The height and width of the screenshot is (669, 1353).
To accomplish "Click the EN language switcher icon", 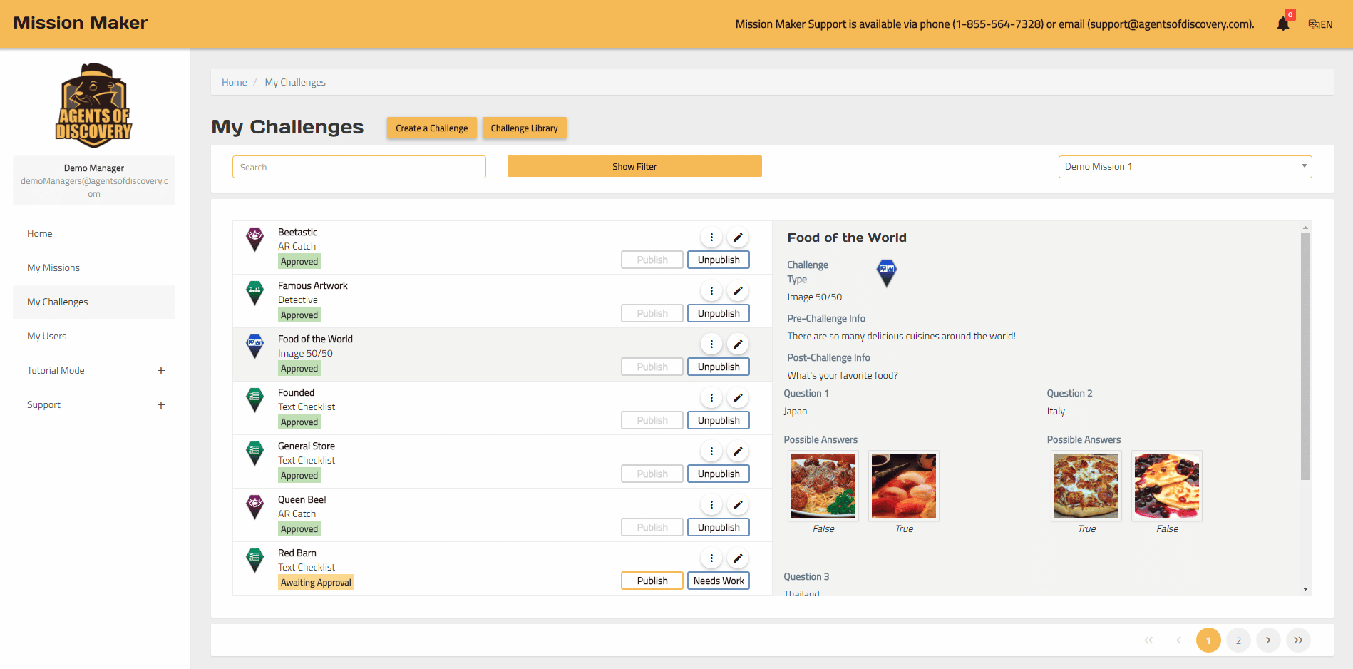I will [1320, 24].
